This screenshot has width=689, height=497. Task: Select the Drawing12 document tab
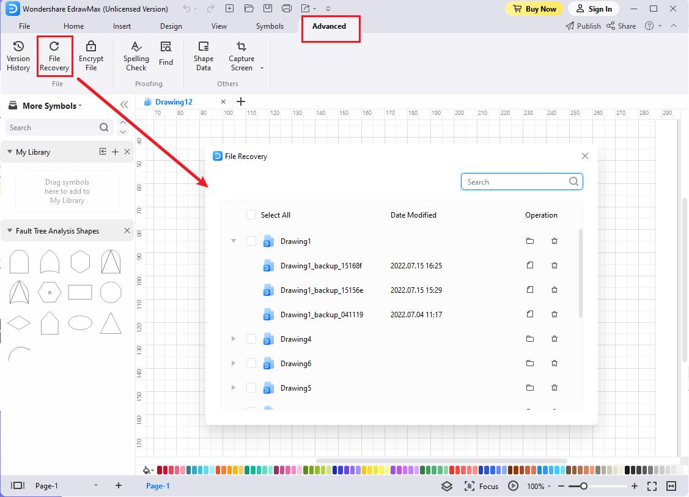click(174, 102)
